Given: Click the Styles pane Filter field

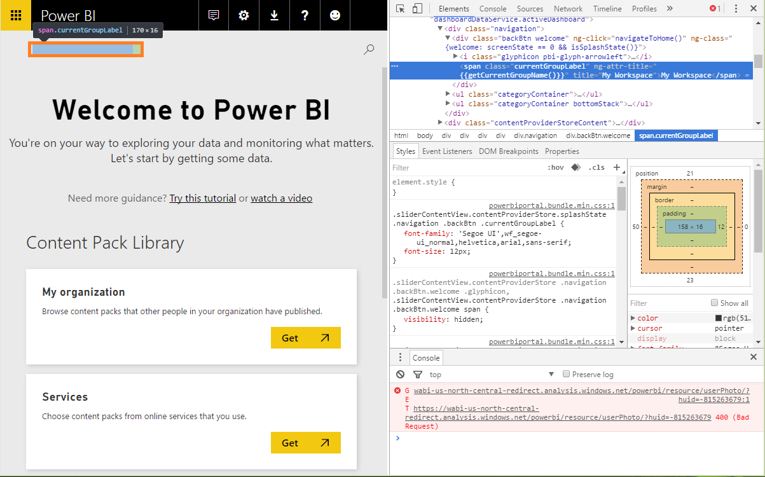Looking at the screenshot, I should tap(467, 168).
